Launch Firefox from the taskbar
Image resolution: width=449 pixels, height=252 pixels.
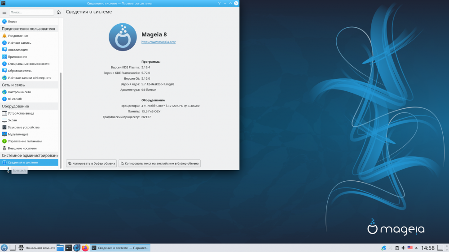click(x=85, y=248)
